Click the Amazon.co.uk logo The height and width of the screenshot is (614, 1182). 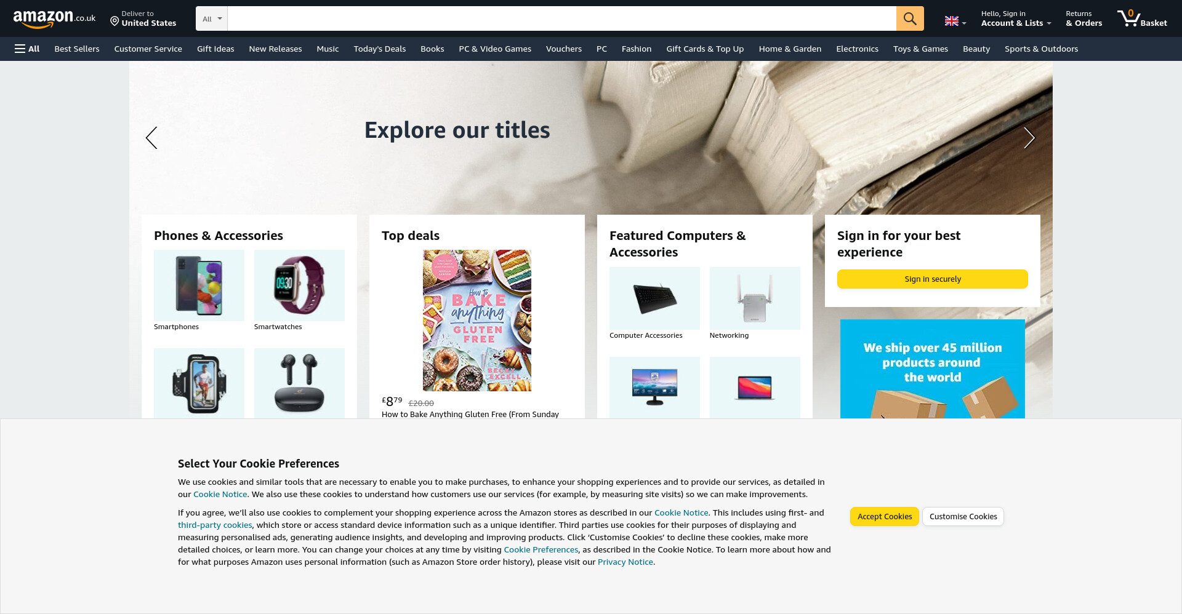coord(54,18)
